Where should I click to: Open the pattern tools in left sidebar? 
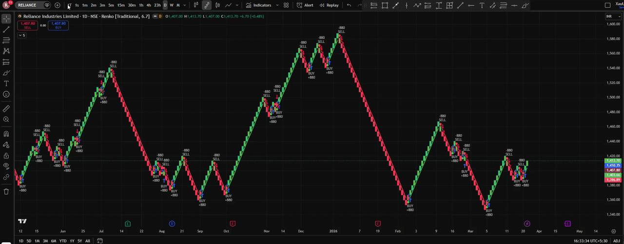[x=6, y=51]
